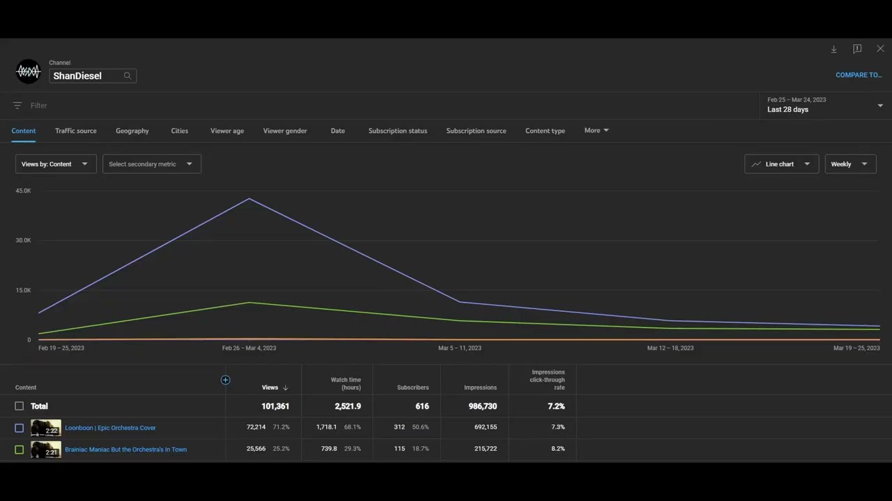Click the line chart icon
This screenshot has width=892, height=501.
[756, 164]
